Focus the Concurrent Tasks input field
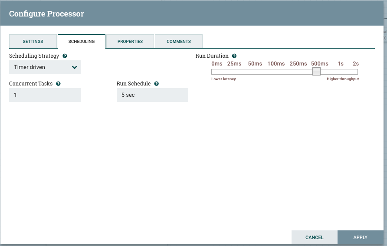Viewport: 387px width, 246px height. [x=45, y=95]
